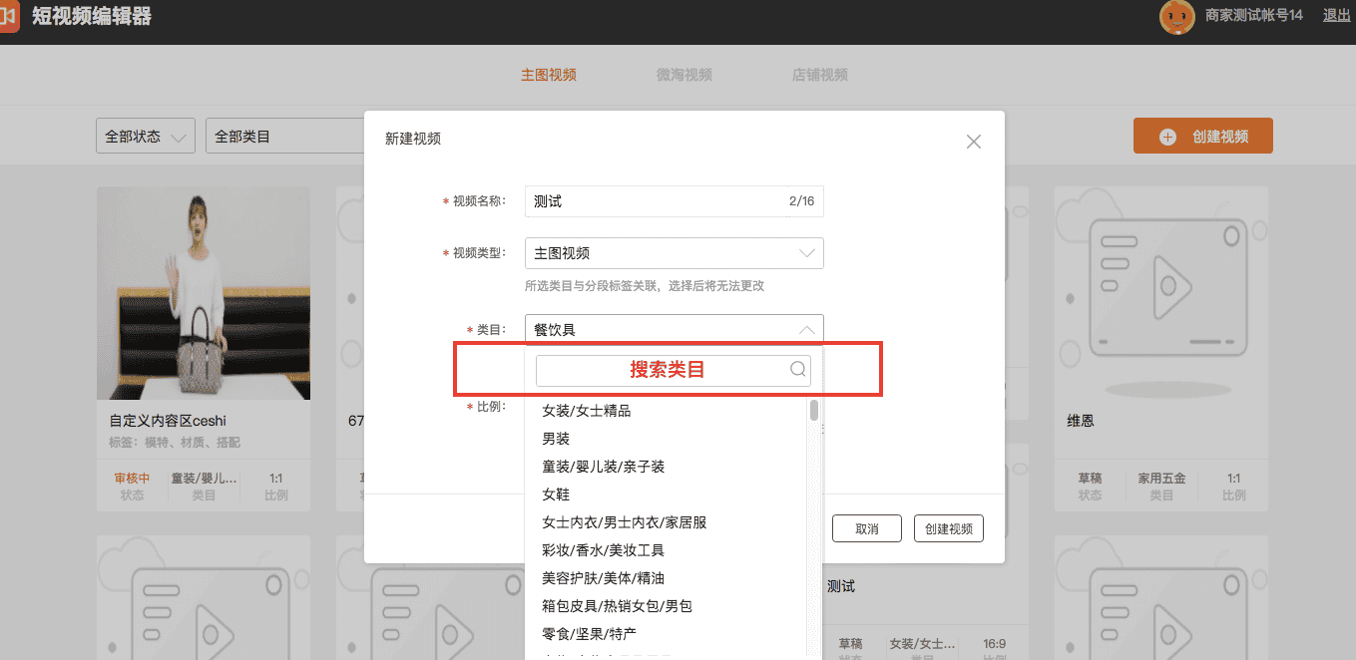Screen dimensions: 1356x660
Task: Collapse the 类目 dropdown with up chevron
Action: click(806, 330)
